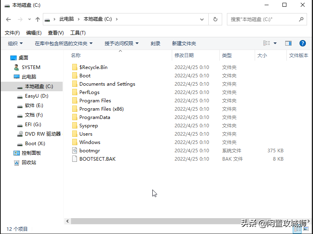Open 控制面板 in navigation pane
Image resolution: width=313 pixels, height=234 pixels.
[x=31, y=153]
